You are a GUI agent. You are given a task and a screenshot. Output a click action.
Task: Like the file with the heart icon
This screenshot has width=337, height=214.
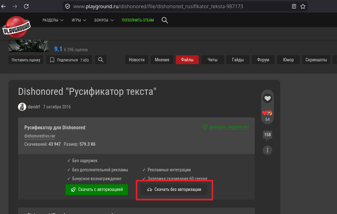point(268,99)
